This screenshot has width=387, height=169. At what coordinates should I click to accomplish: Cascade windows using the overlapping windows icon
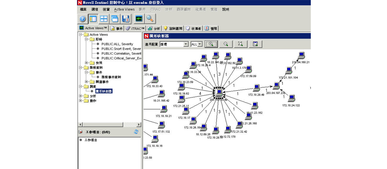pos(115,19)
